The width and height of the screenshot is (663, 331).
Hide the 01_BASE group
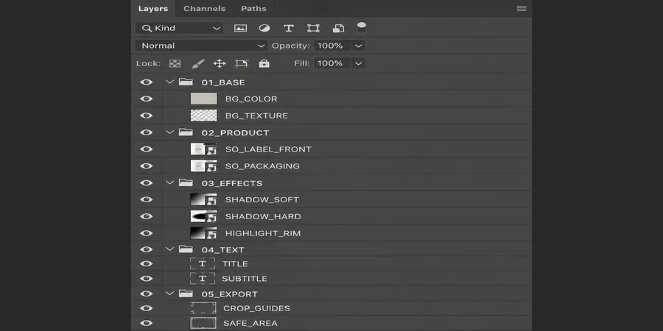[x=147, y=82]
